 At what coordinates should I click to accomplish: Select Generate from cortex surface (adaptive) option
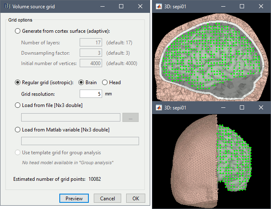click(17, 31)
